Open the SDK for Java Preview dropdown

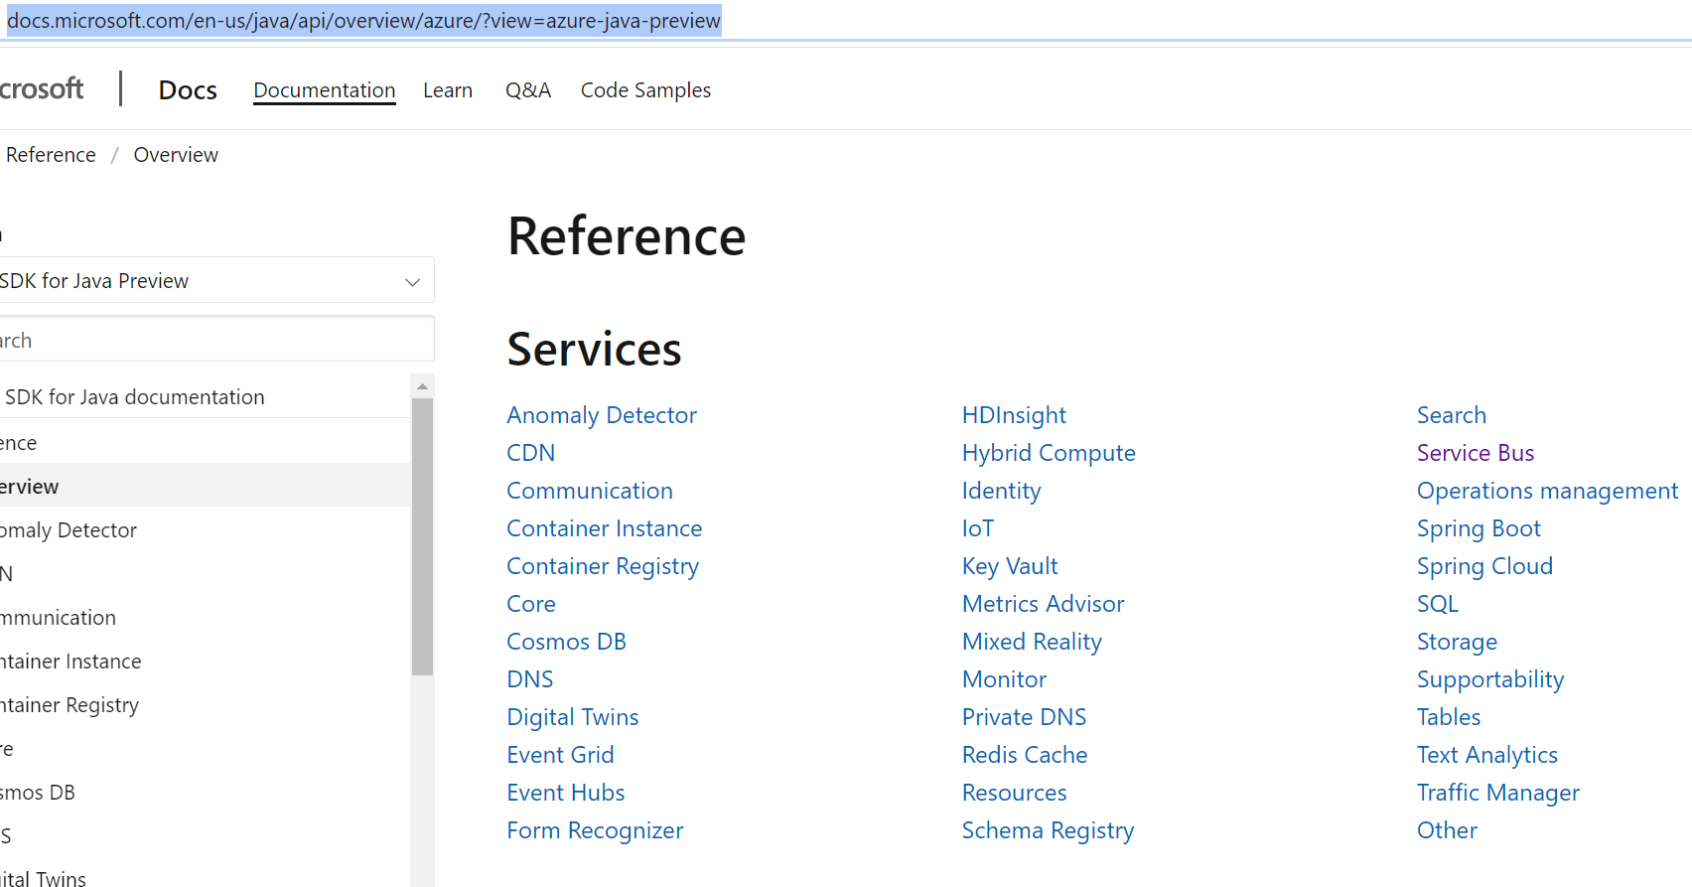coord(215,281)
